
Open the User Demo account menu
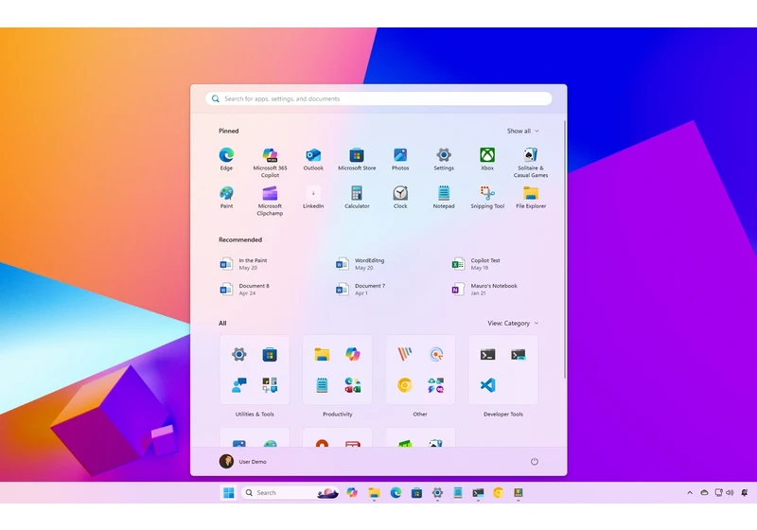pyautogui.click(x=243, y=462)
